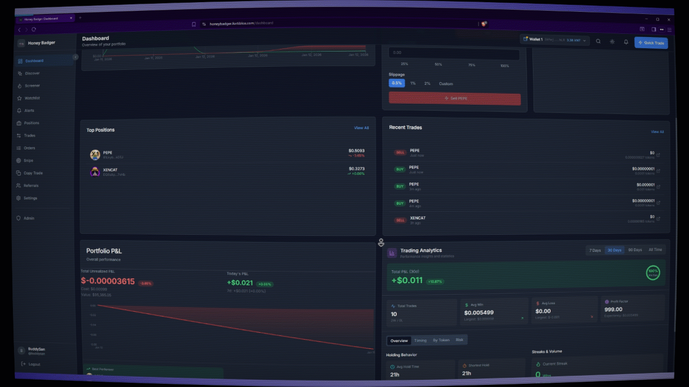Switch to the Timing tab in Trading Analytics

coord(420,340)
